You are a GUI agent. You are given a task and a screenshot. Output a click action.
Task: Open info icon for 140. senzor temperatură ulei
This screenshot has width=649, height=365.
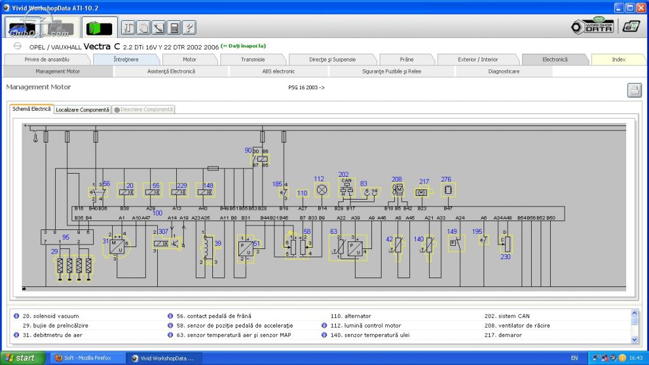point(324,335)
